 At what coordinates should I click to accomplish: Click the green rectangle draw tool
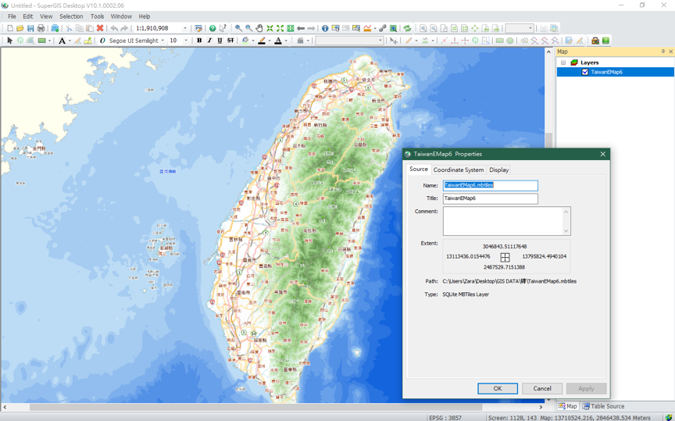tap(41, 41)
